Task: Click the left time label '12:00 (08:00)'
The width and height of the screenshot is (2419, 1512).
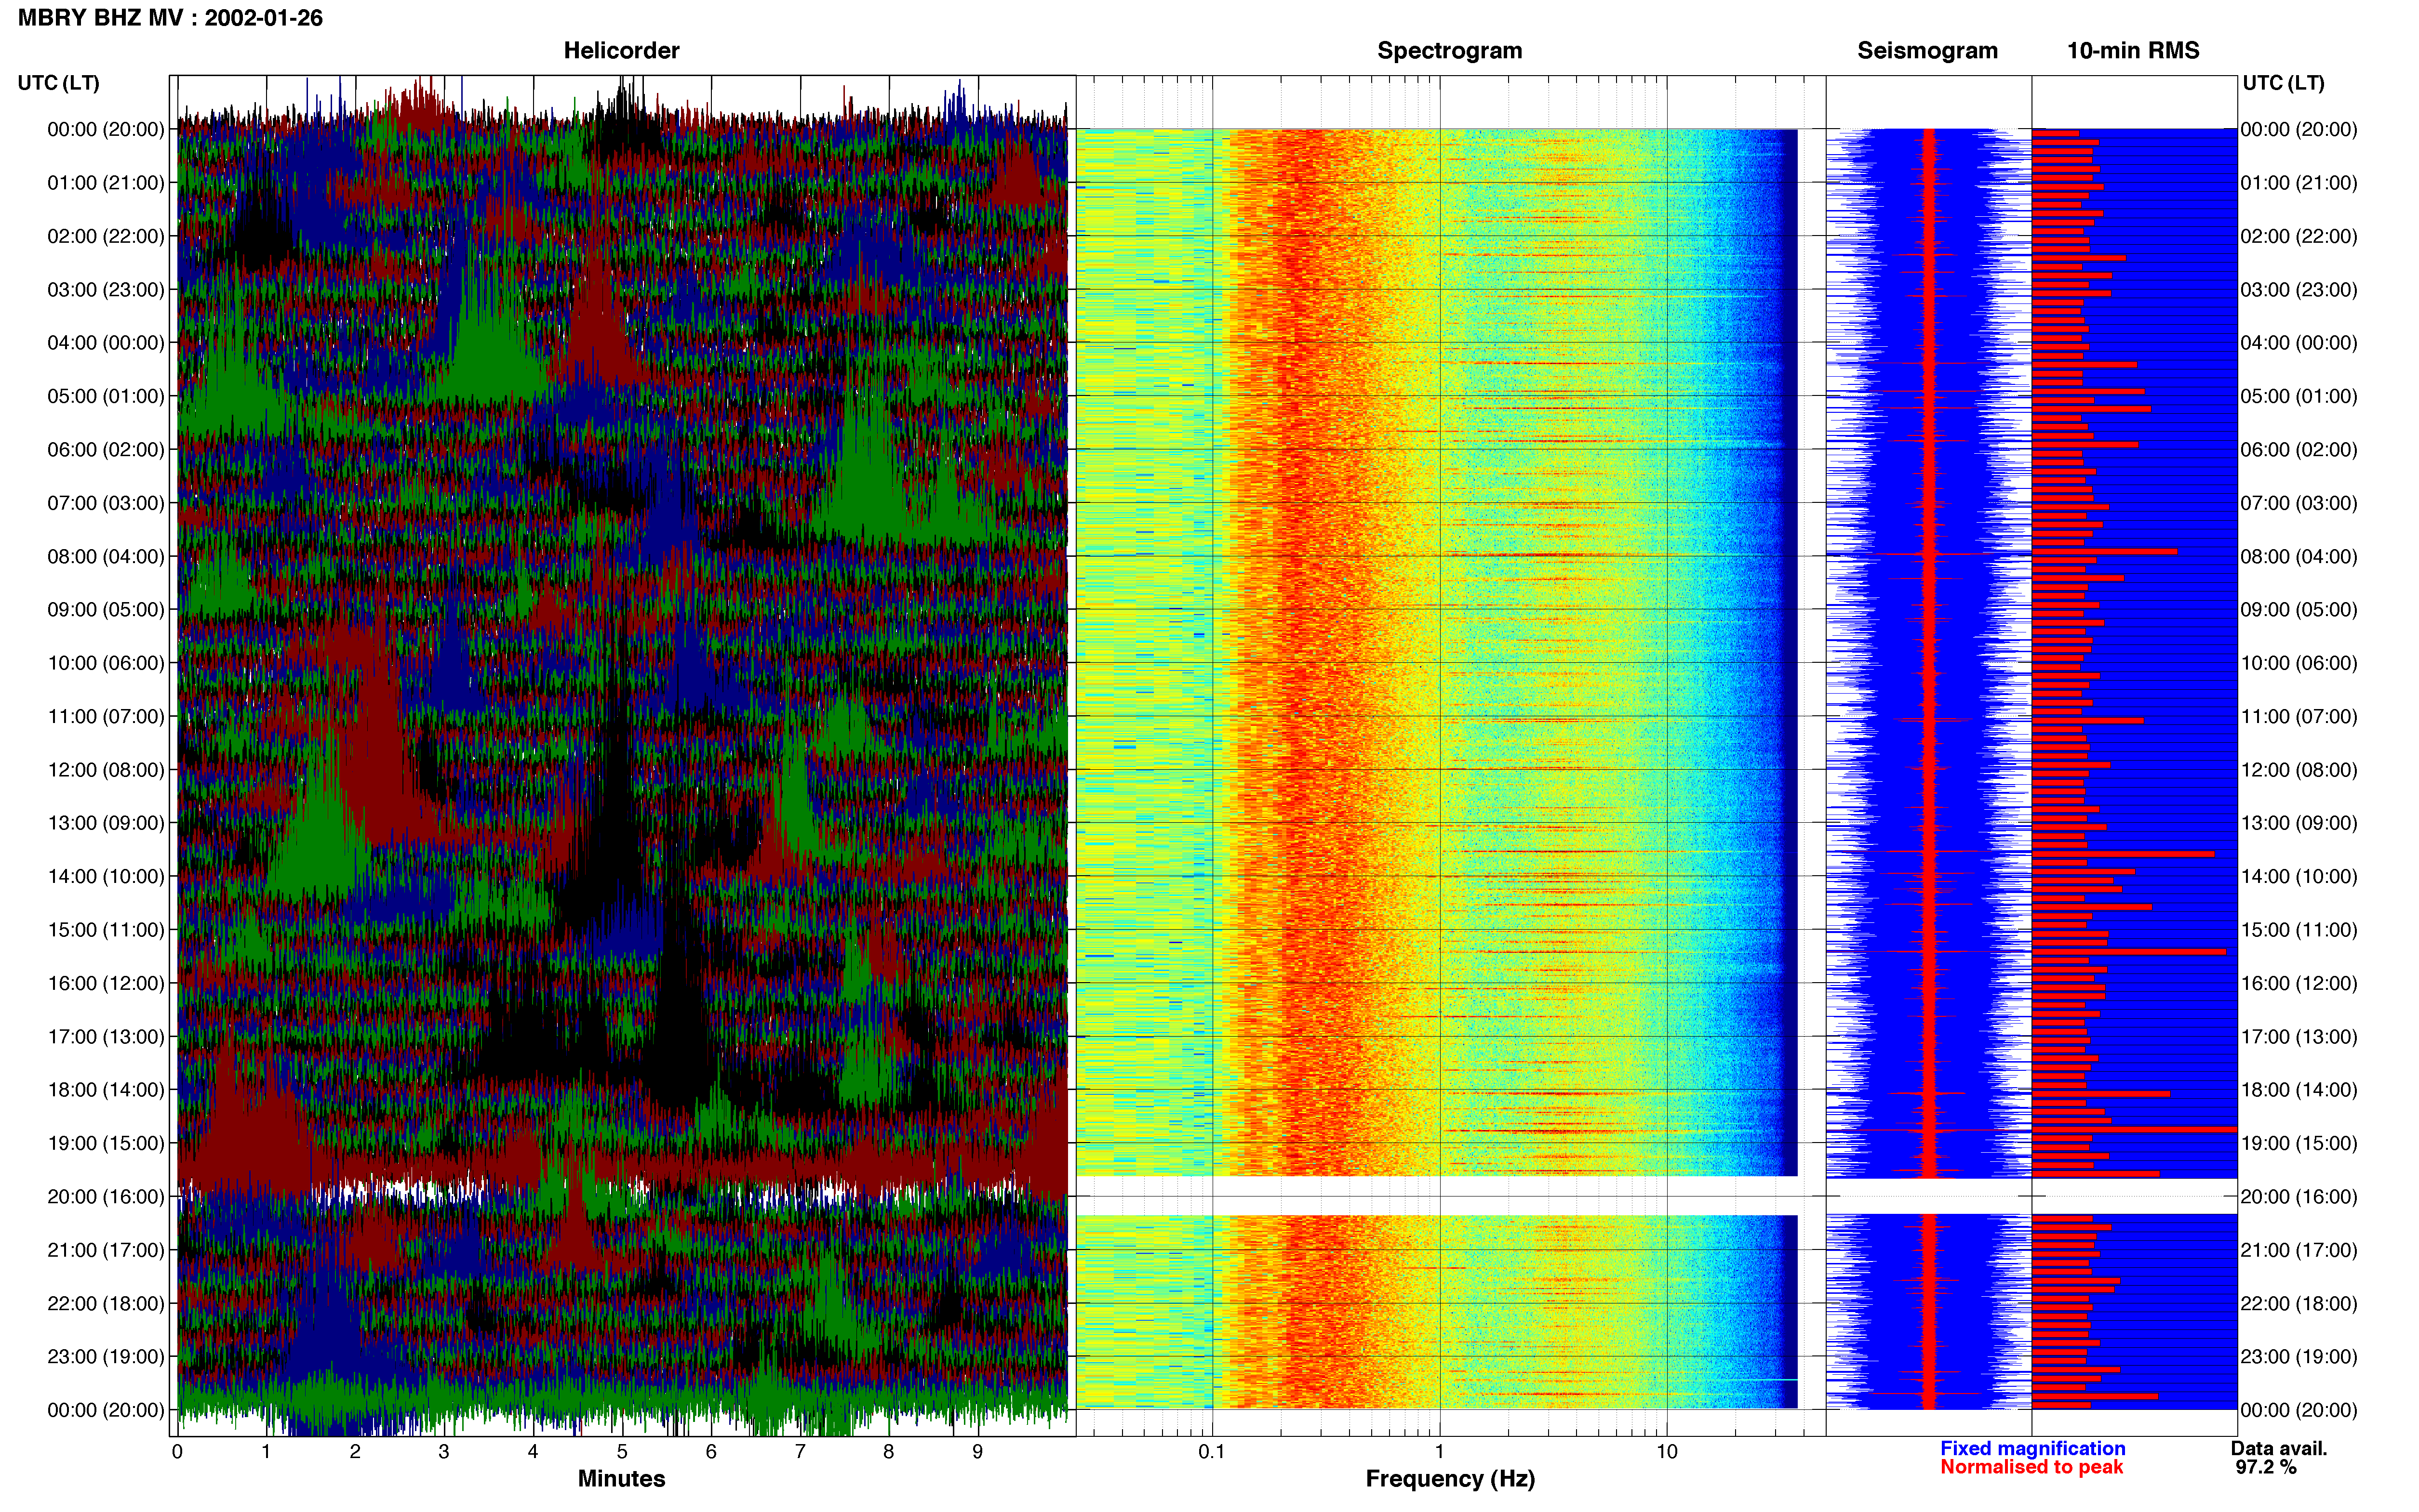Action: [106, 770]
